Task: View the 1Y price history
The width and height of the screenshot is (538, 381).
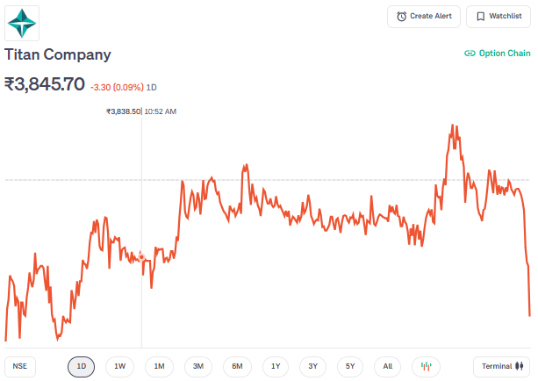Action: 276,366
